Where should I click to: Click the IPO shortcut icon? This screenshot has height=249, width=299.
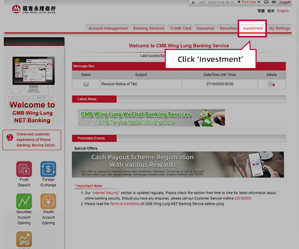point(24,239)
